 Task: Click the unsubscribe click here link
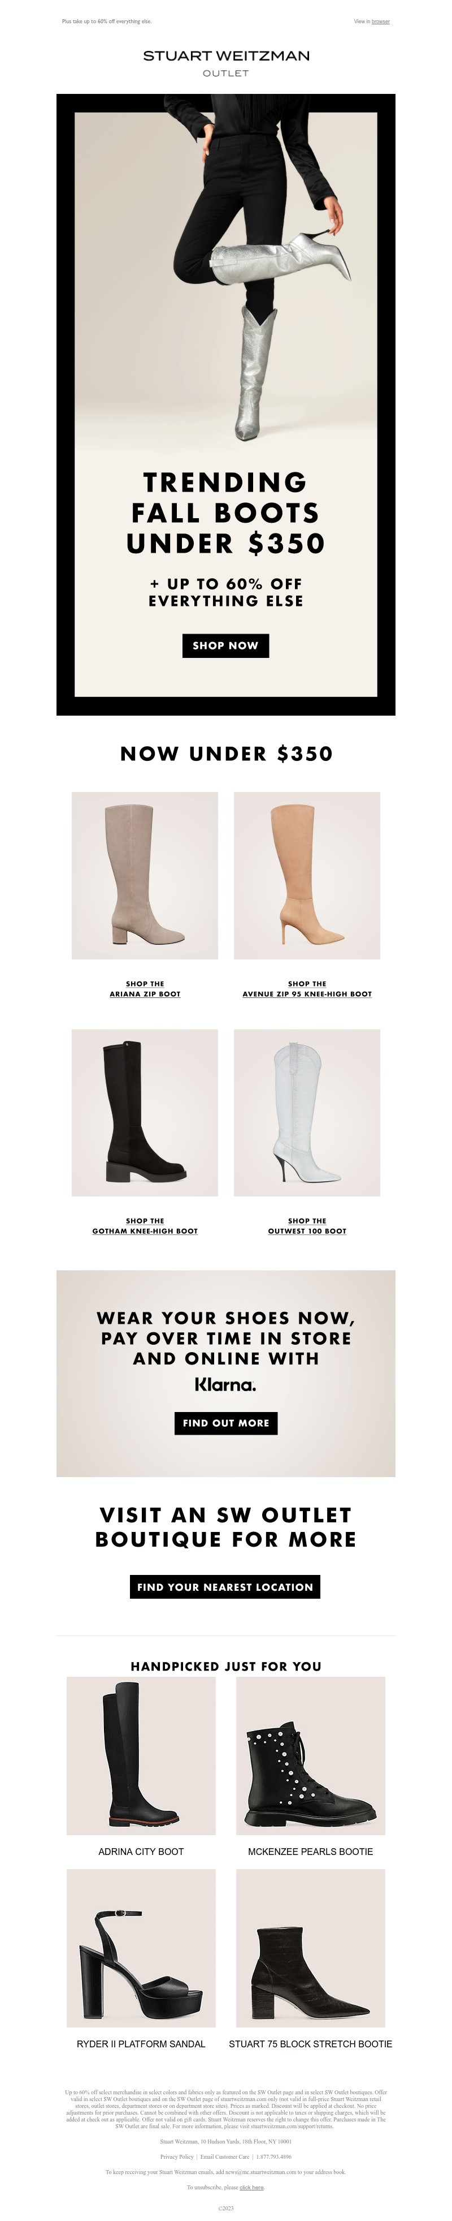252,2188
